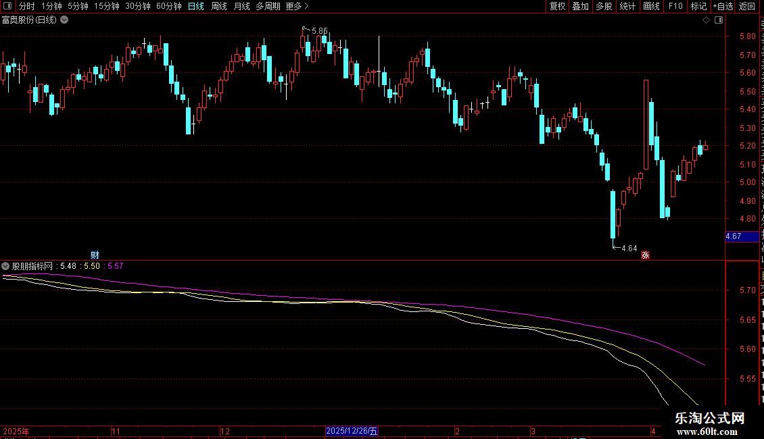Image resolution: width=764 pixels, height=439 pixels.
Task: Open F10 company info
Action: pyautogui.click(x=675, y=6)
